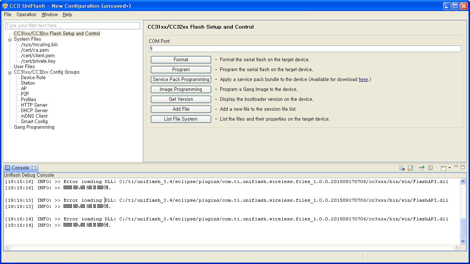The width and height of the screenshot is (470, 264).
Task: Close the Console tab
Action: pos(34,168)
